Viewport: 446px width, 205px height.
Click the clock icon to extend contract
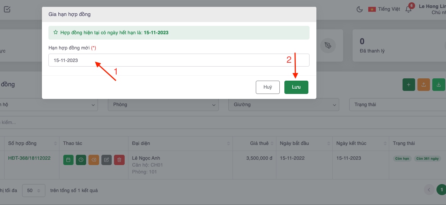pyautogui.click(x=81, y=160)
